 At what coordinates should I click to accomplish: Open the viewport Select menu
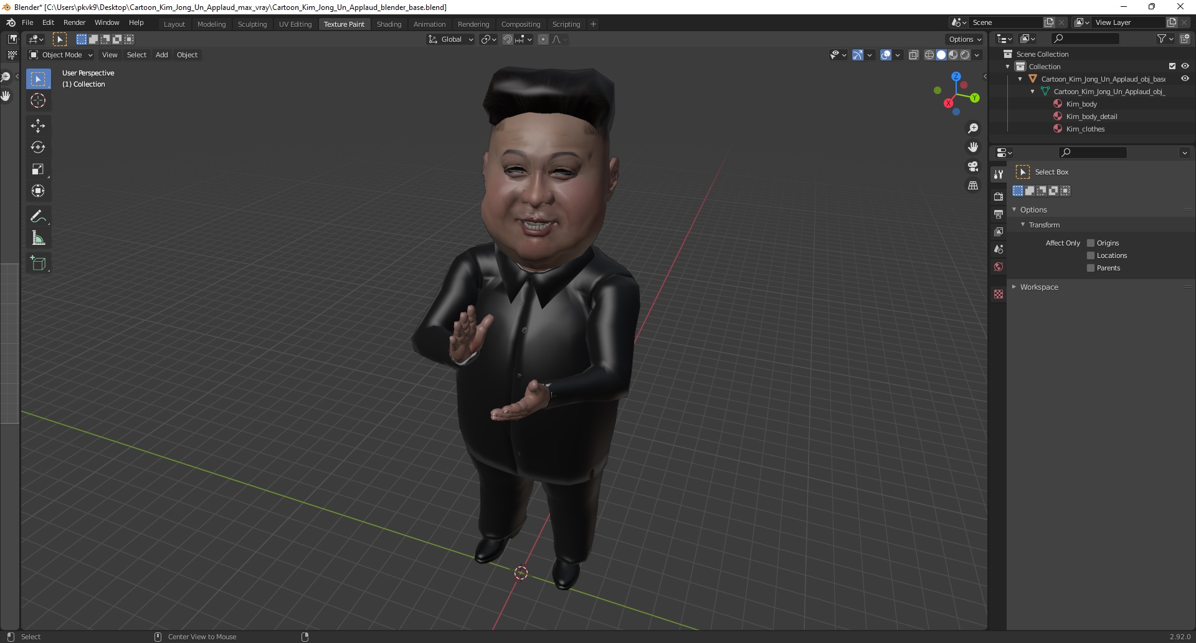[x=136, y=55]
